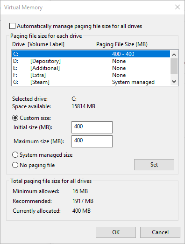Click the Paging File Size (MB) column header
Image resolution: width=185 pixels, height=244 pixels.
pyautogui.click(x=122, y=44)
